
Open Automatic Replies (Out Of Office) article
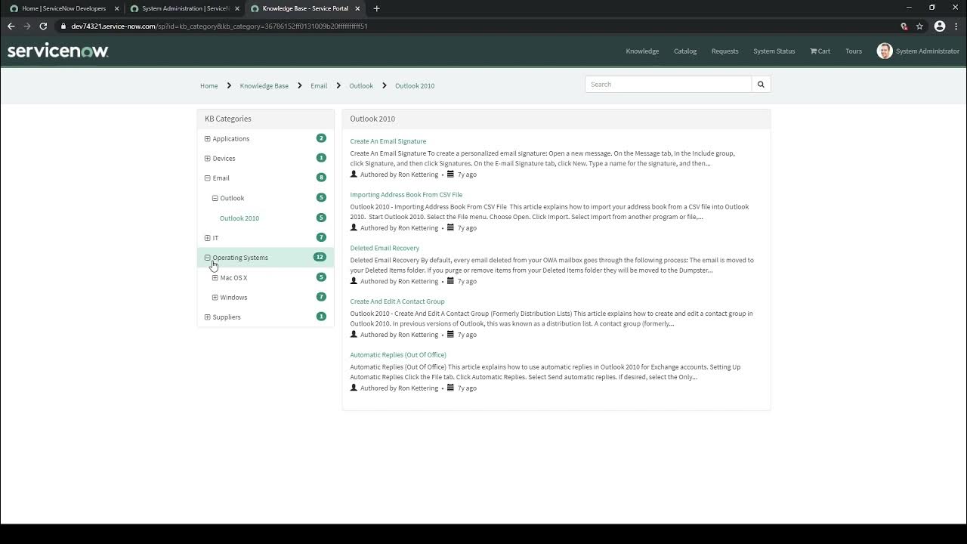[398, 354]
